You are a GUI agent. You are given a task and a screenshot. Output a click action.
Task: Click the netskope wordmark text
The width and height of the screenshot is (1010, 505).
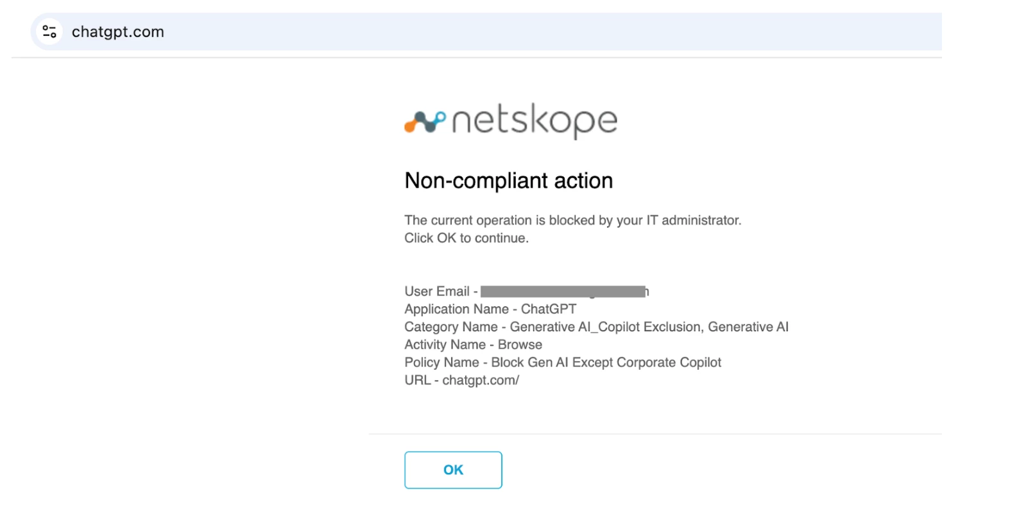[535, 120]
